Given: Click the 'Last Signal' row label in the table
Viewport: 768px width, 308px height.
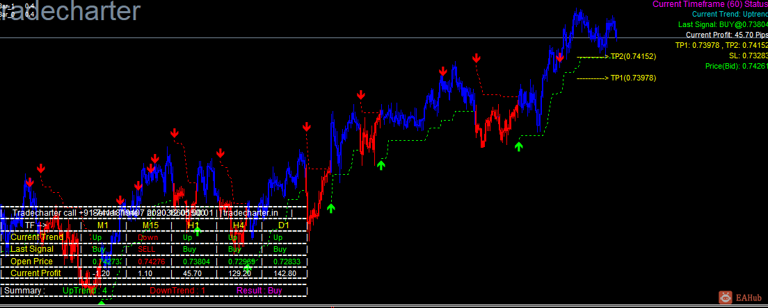Looking at the screenshot, I should (x=32, y=249).
